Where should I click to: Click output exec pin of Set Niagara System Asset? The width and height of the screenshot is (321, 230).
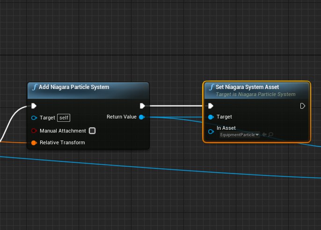(x=302, y=106)
